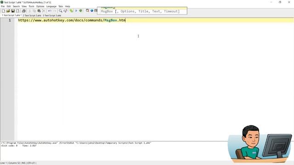
Task: Click the MsgBox calltip tooltip
Action: click(x=142, y=11)
